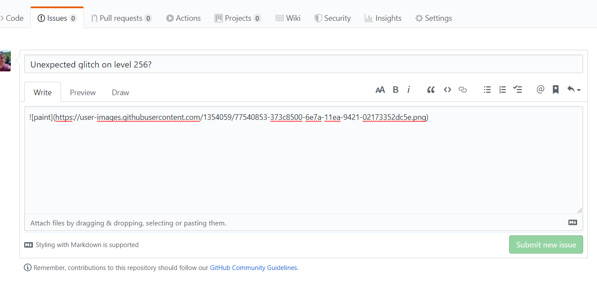This screenshot has height=286, width=597.
Task: Click the issue title input field
Action: point(303,64)
